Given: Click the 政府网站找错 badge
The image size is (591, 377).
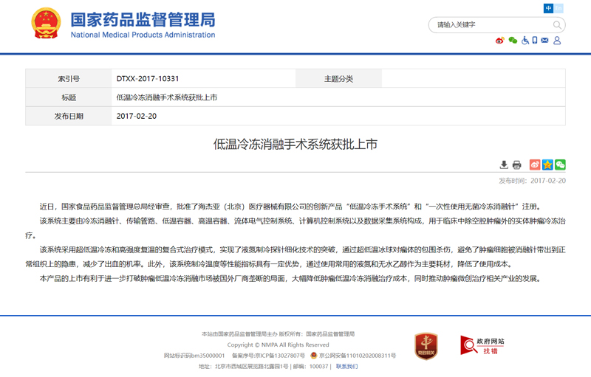Looking at the screenshot, I should pyautogui.click(x=482, y=345).
